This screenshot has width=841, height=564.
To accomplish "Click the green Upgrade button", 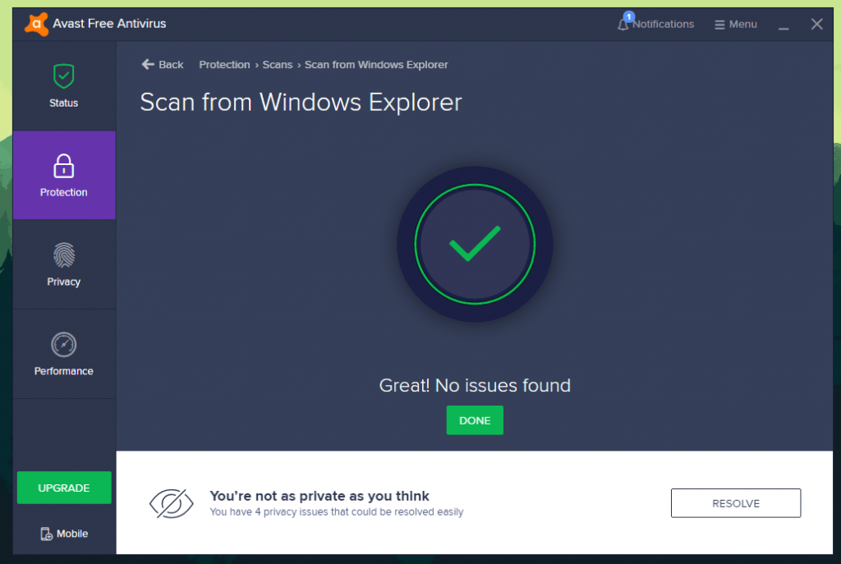I will (x=64, y=488).
